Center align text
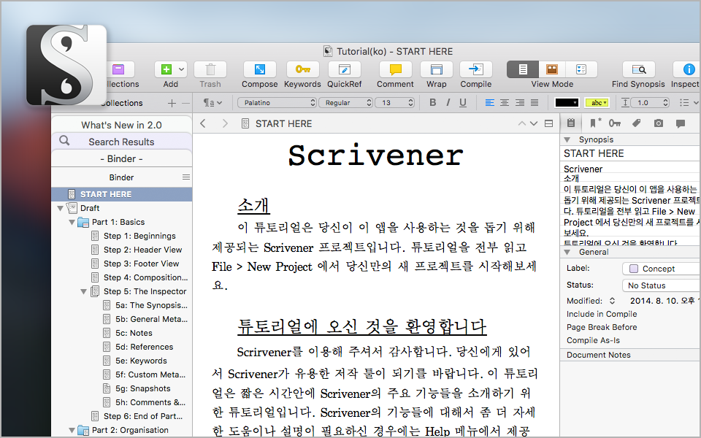This screenshot has width=701, height=438. pos(505,103)
